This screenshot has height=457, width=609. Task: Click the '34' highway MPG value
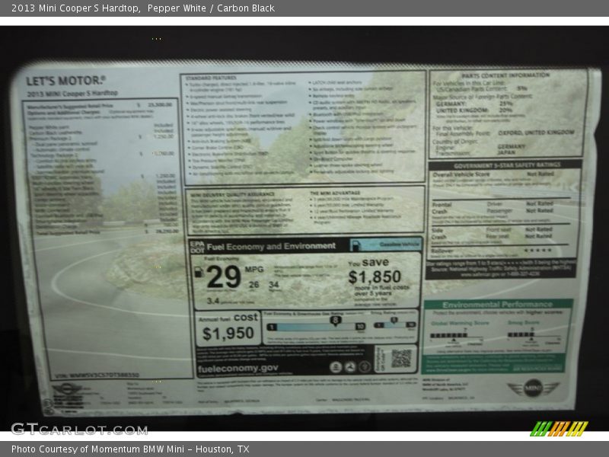click(274, 285)
